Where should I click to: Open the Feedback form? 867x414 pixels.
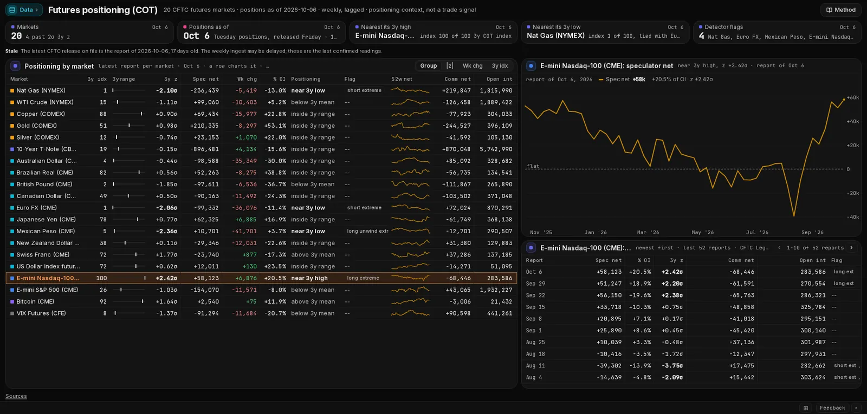click(832, 408)
